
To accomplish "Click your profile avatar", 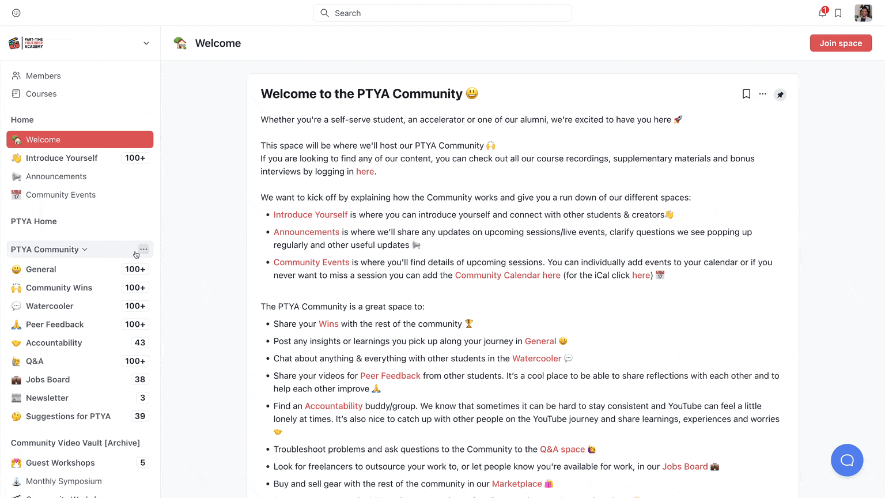I will [x=863, y=13].
